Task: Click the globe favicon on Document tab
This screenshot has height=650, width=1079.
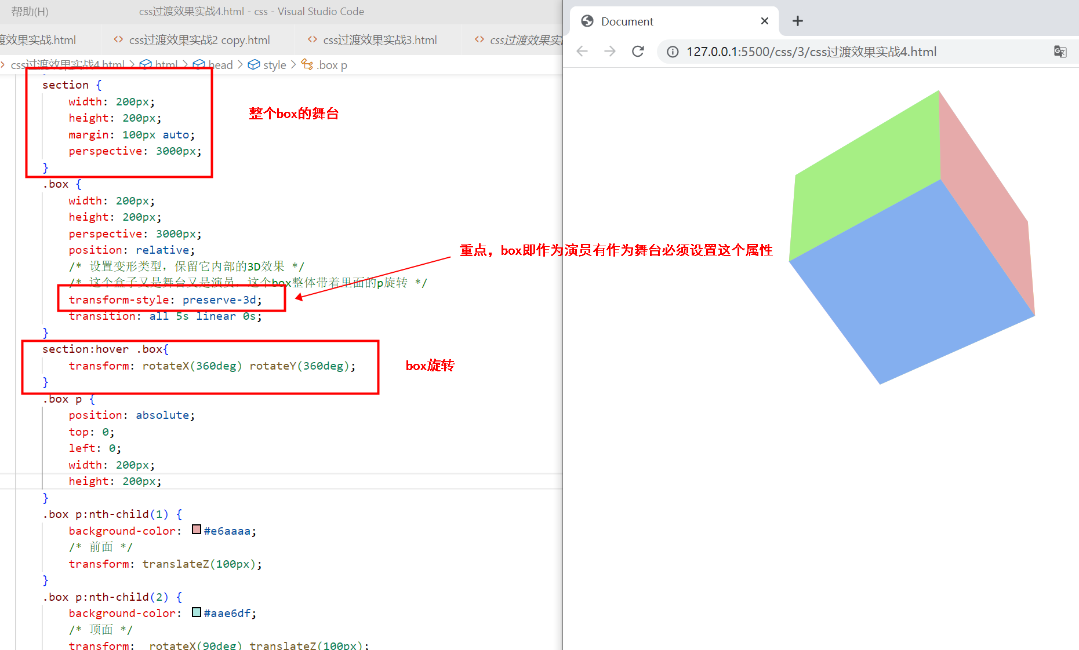Action: coord(587,21)
